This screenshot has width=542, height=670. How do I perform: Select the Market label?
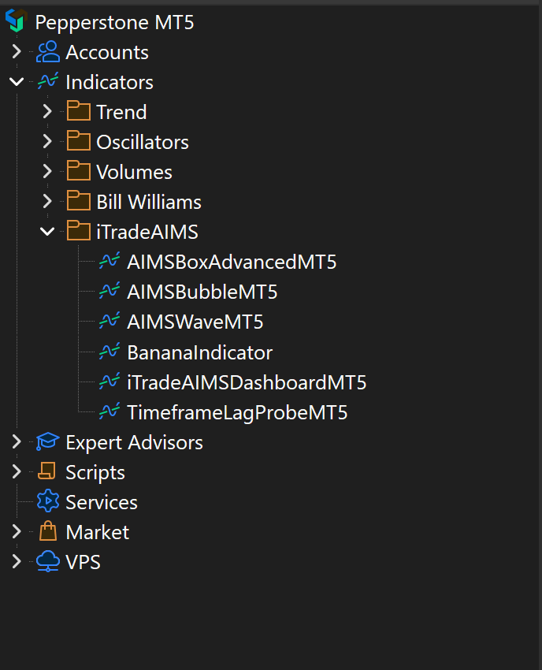pos(98,532)
